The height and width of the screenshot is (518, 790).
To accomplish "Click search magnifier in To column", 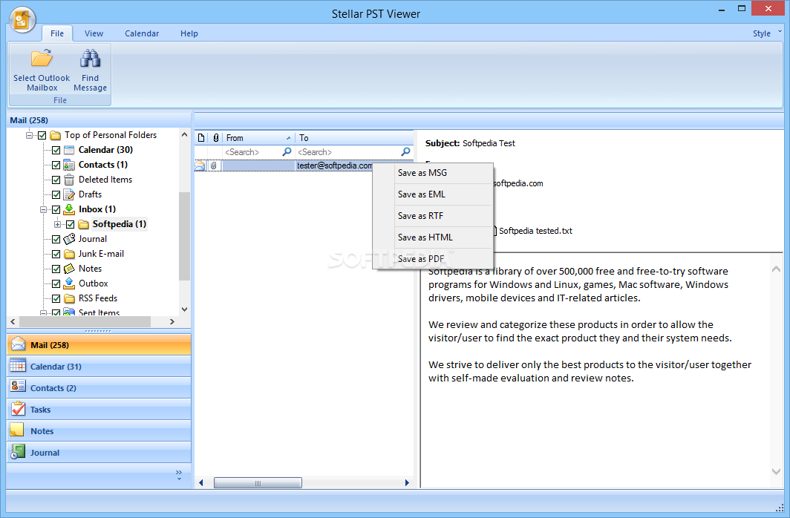I will pyautogui.click(x=405, y=151).
